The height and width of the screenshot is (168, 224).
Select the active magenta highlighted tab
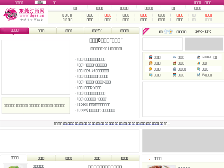point(14,31)
